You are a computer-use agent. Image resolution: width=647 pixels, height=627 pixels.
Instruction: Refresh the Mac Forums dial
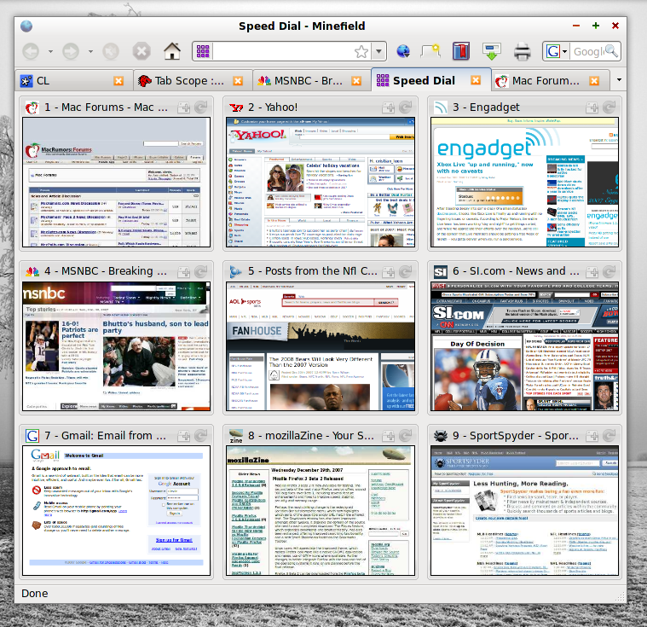click(x=201, y=107)
